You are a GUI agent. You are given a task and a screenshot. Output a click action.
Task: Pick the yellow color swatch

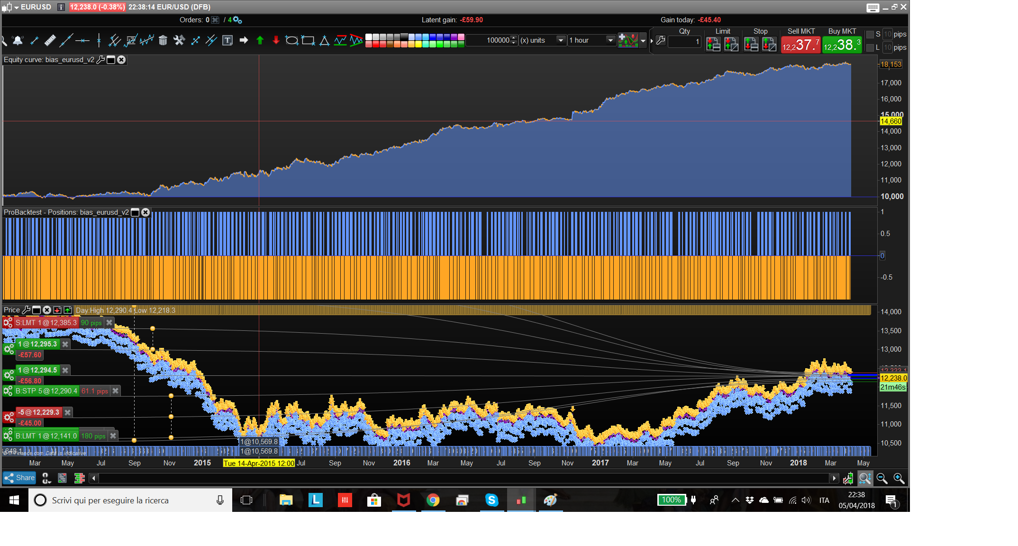[418, 44]
